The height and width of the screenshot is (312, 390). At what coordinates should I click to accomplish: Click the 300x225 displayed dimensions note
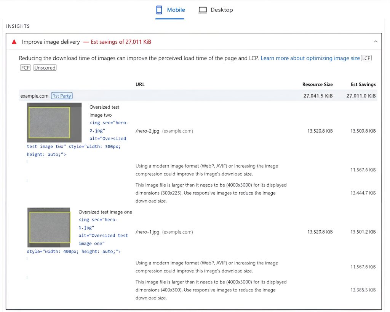click(x=211, y=193)
